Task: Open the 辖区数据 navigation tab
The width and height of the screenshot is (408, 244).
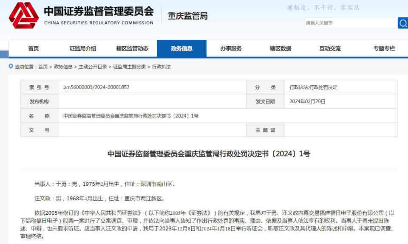Action: (x=280, y=49)
